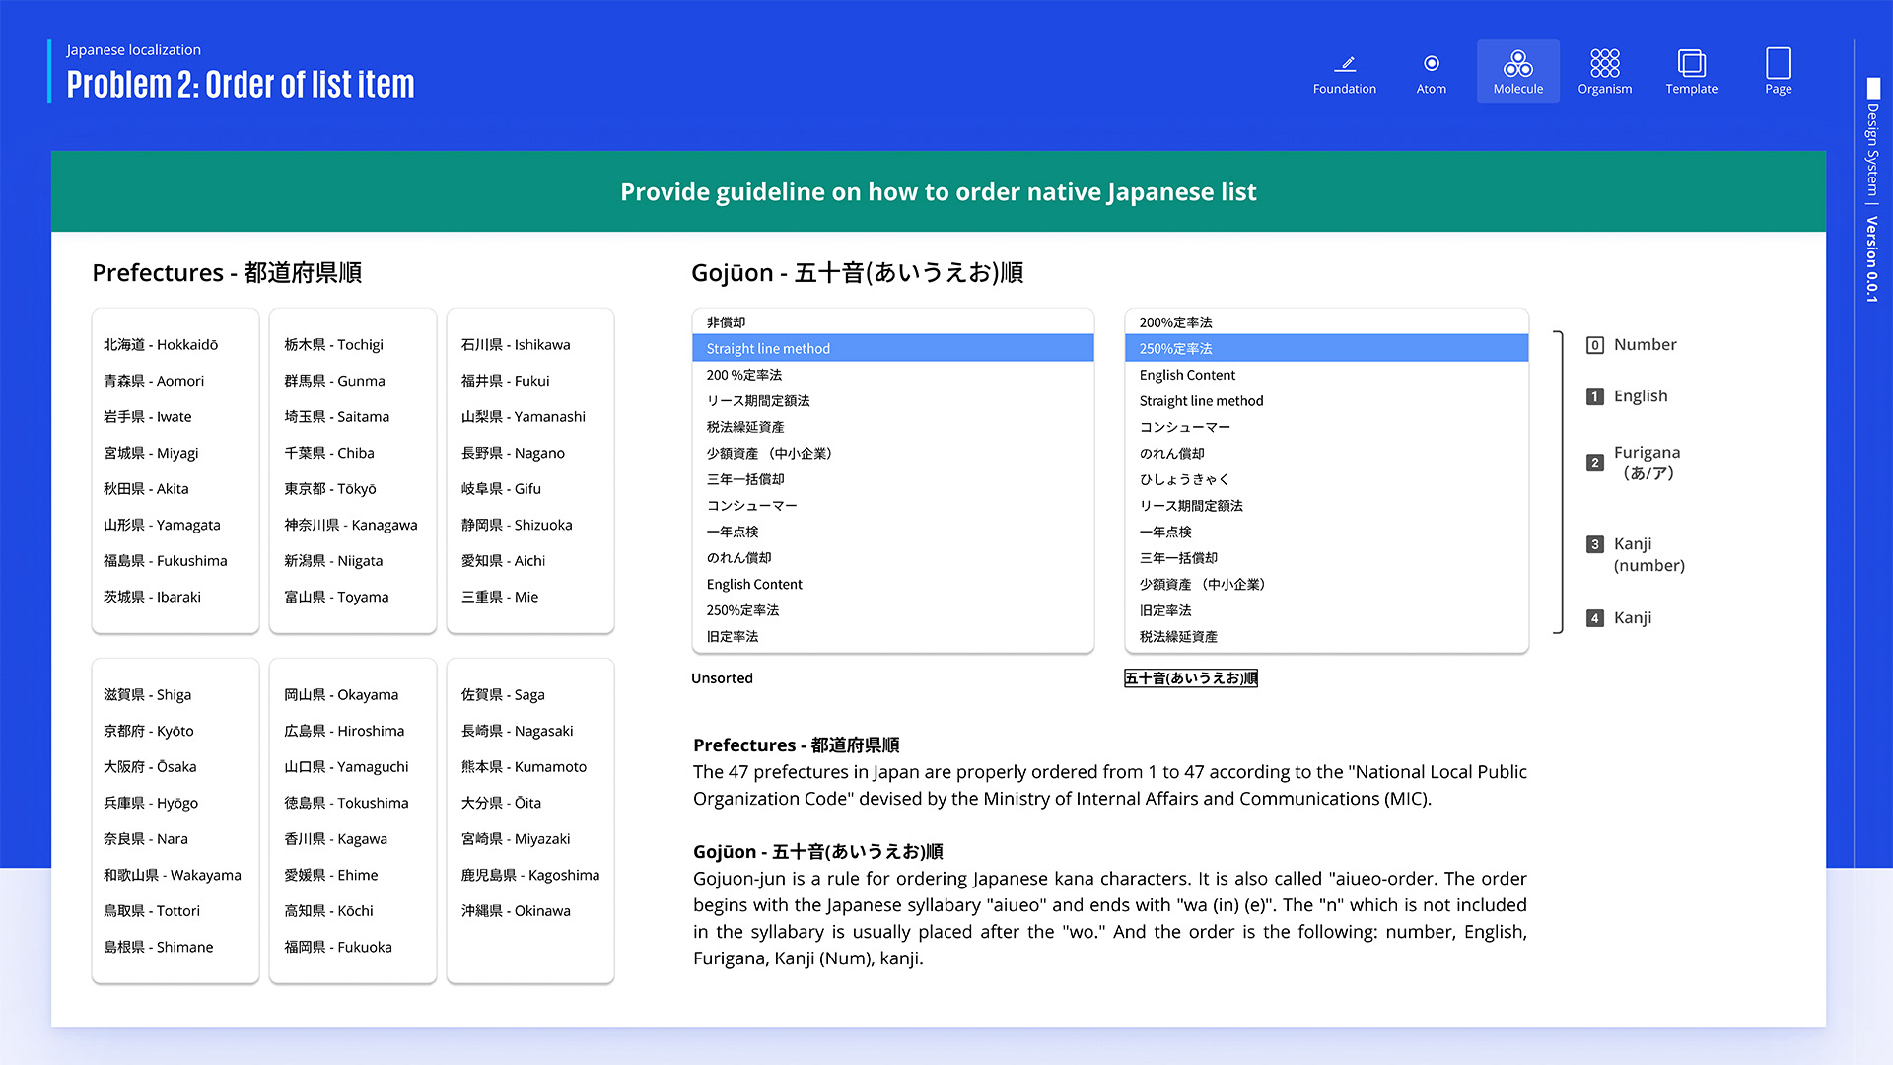
Task: Click the 'Japanese localization' subtitle
Action: (133, 50)
